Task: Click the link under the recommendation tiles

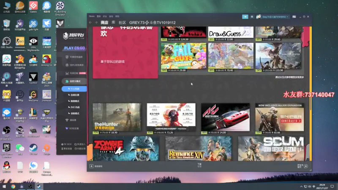Action: (x=289, y=77)
